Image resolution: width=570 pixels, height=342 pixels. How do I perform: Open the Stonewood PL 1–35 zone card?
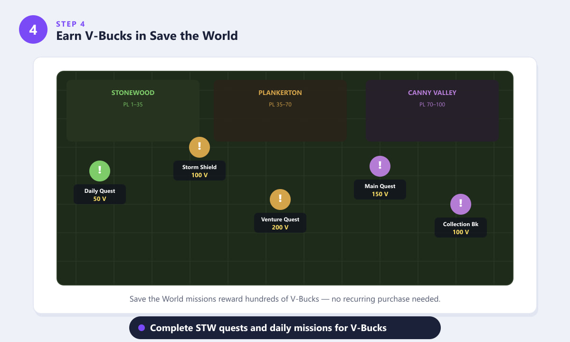point(133,111)
